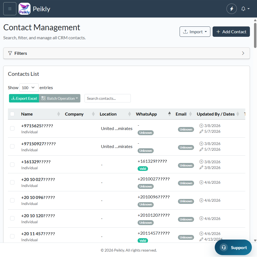Image resolution: width=257 pixels, height=257 pixels.
Task: Open the caret next to the bell
Action: pyautogui.click(x=249, y=9)
